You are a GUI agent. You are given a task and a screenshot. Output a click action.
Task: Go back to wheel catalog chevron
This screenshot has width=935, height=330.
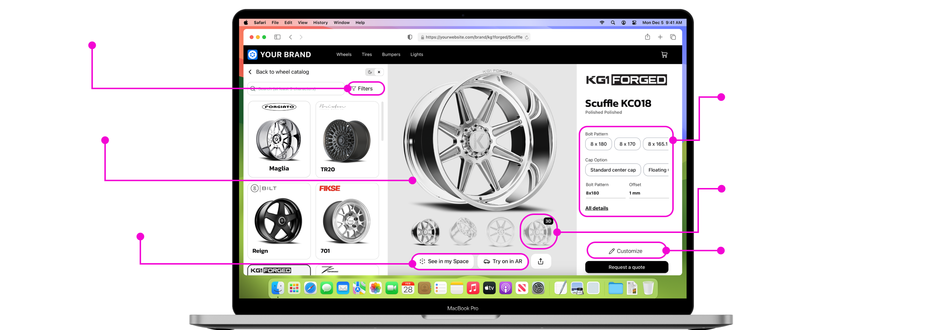click(250, 72)
